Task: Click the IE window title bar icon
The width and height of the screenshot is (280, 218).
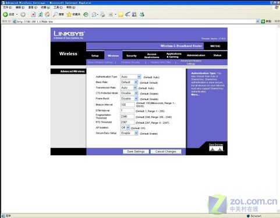Action: coord(3,3)
